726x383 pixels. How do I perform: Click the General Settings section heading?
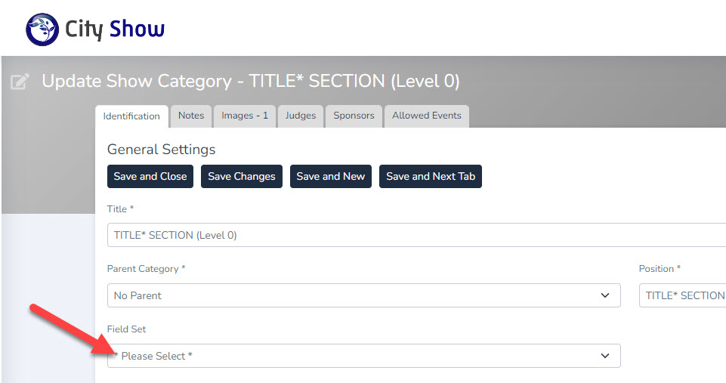161,150
